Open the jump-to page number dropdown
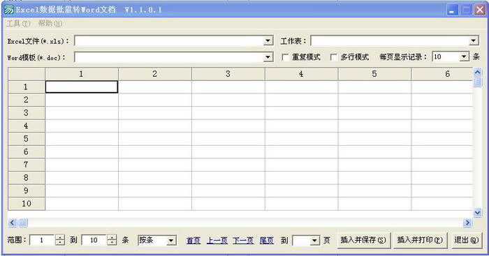Viewport: 489px width, 256px height. [x=314, y=241]
